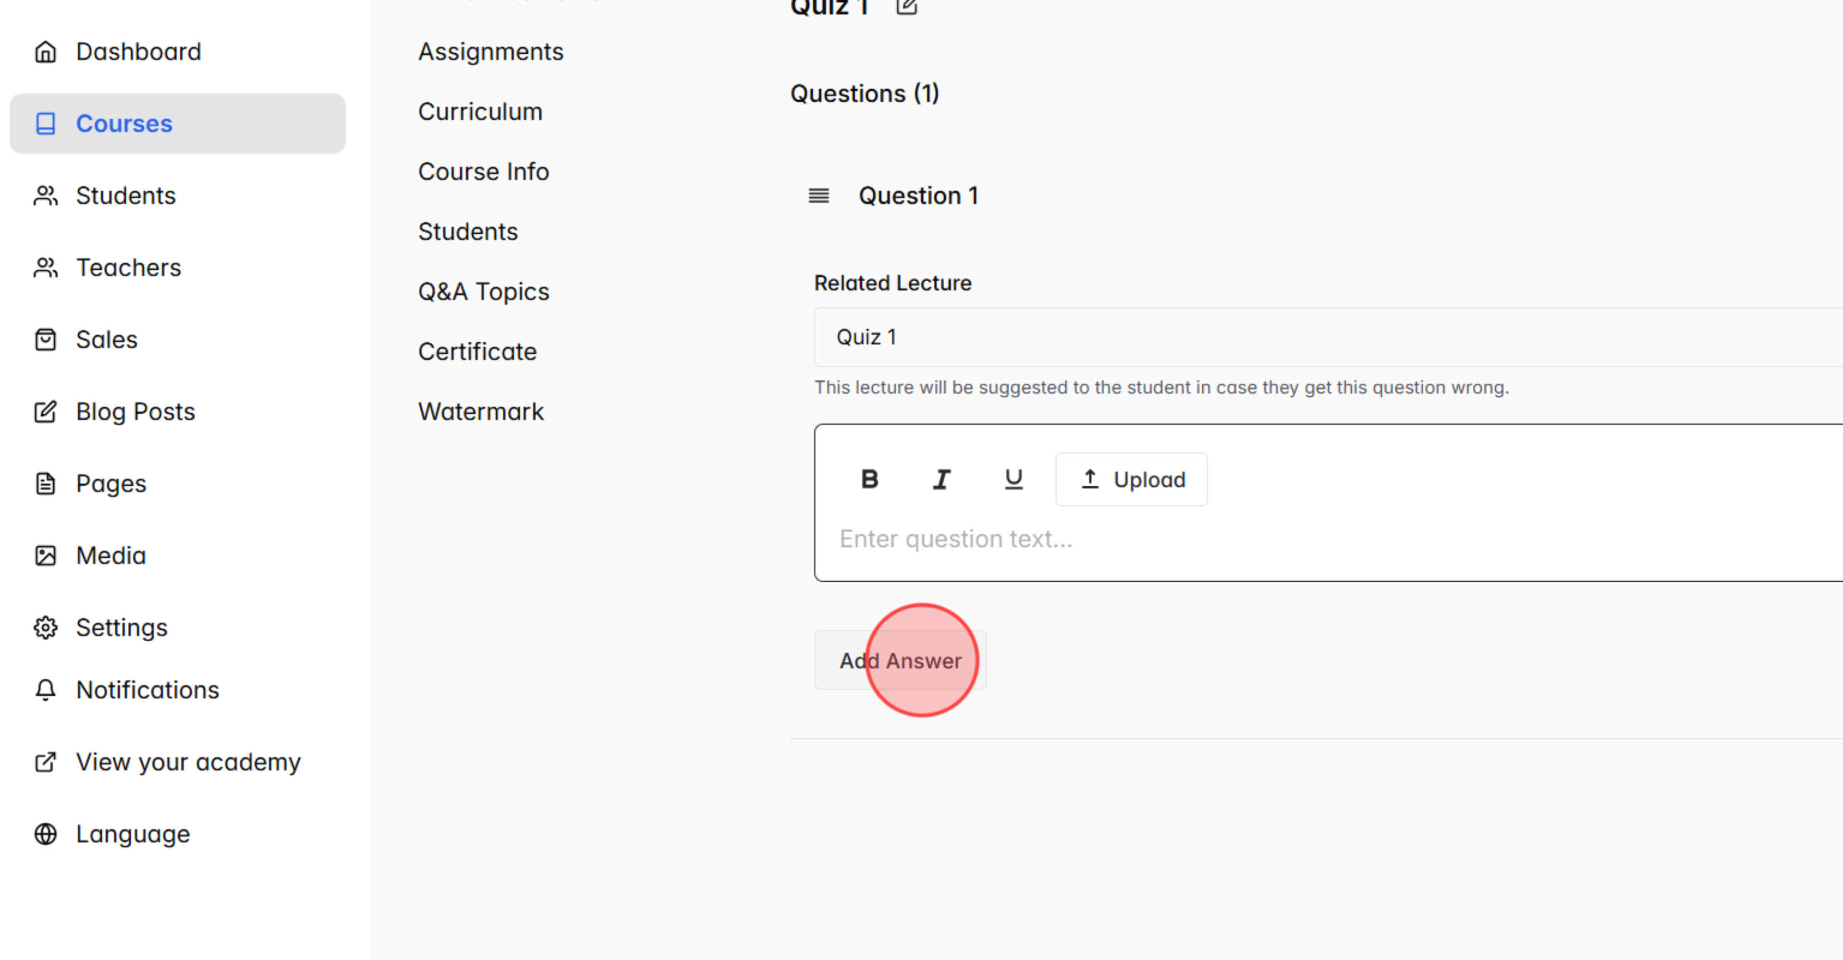Apply italic formatting in the question editor
Image resolution: width=1843 pixels, height=960 pixels.
(x=941, y=479)
